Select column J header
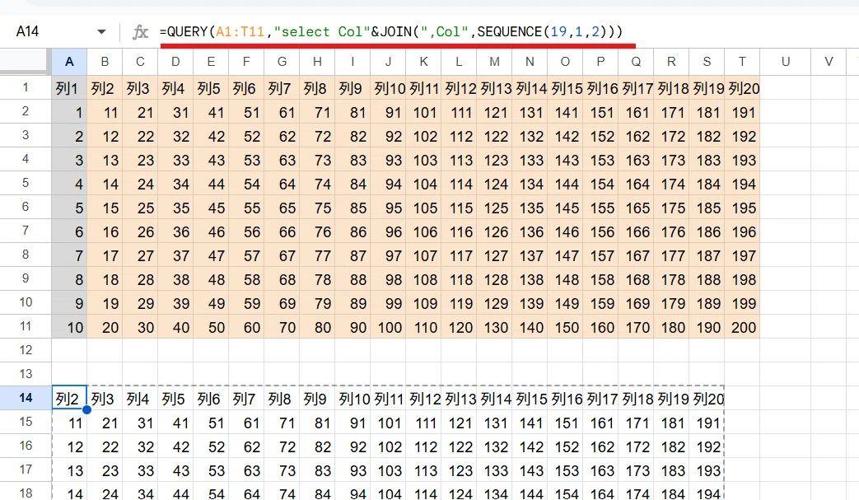859x500 pixels. click(x=388, y=62)
